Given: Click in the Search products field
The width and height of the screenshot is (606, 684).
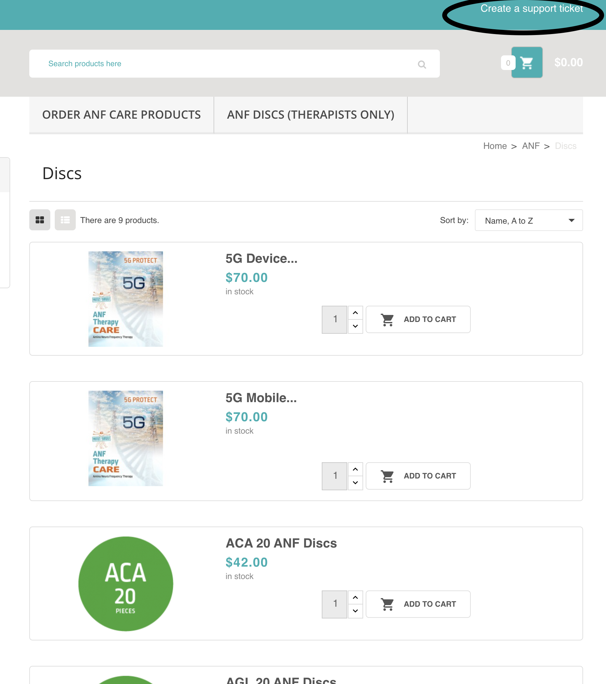Looking at the screenshot, I should pos(234,64).
